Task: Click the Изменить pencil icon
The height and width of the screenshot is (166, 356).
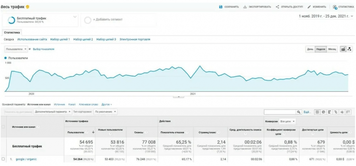Action: point(309,7)
